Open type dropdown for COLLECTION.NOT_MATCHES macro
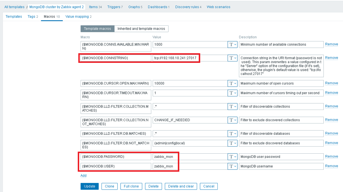 232,120
